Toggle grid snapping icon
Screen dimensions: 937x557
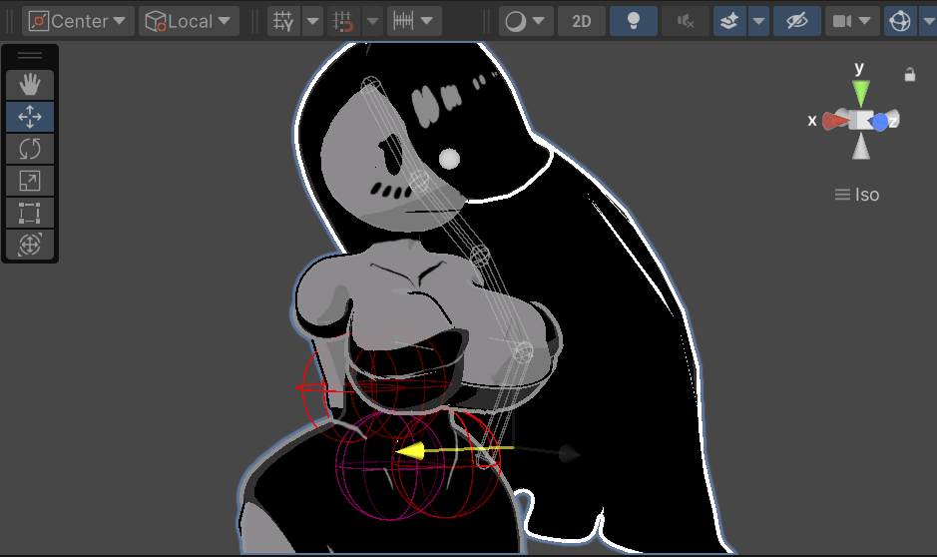343,21
